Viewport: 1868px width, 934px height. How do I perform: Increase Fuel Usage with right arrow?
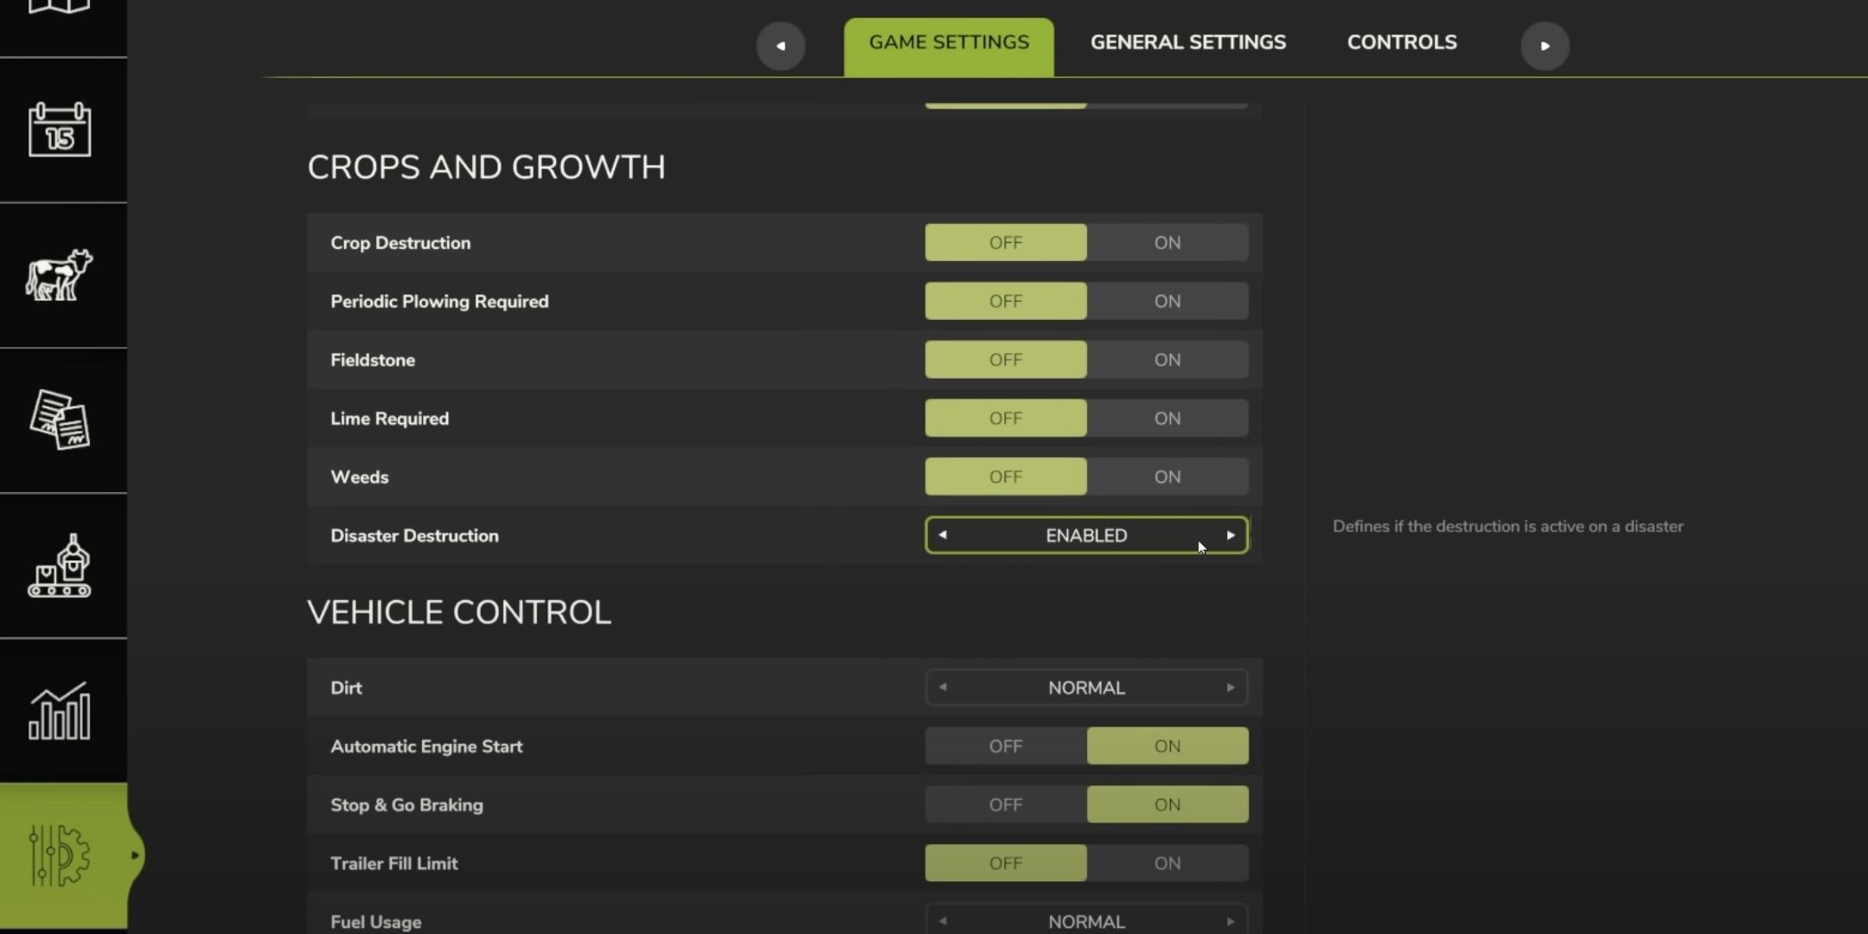[x=1231, y=922]
